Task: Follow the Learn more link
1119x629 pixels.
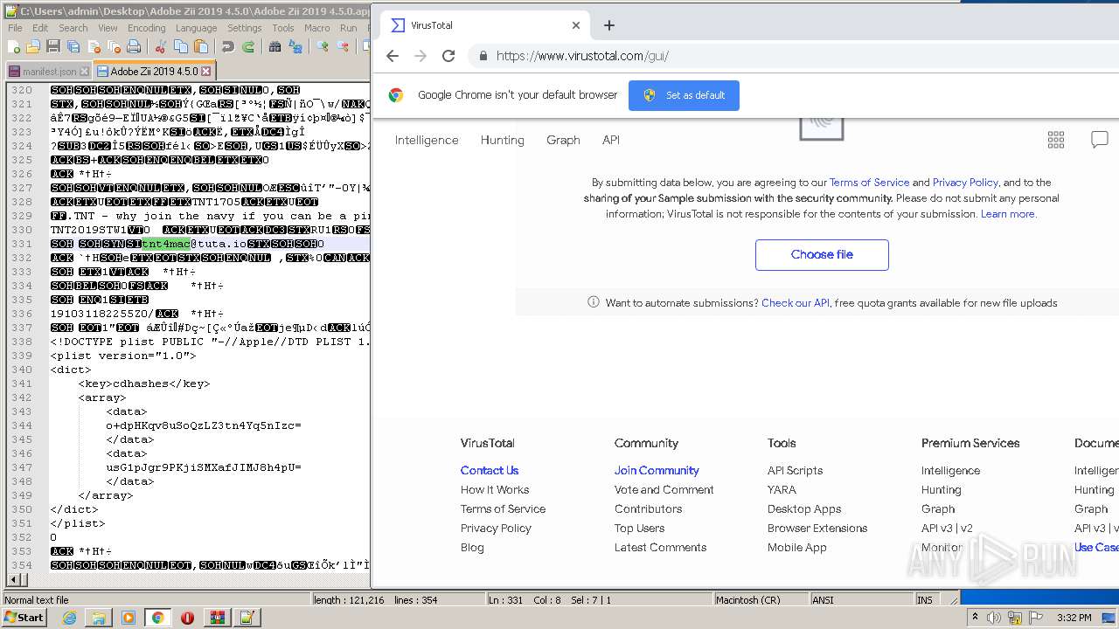Action: [x=1008, y=214]
